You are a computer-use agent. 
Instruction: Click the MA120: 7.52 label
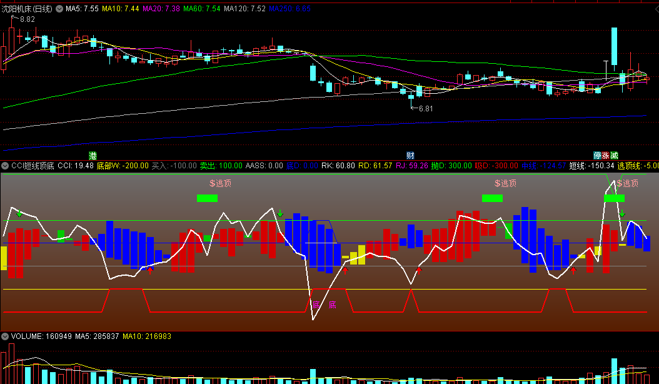[x=244, y=9]
